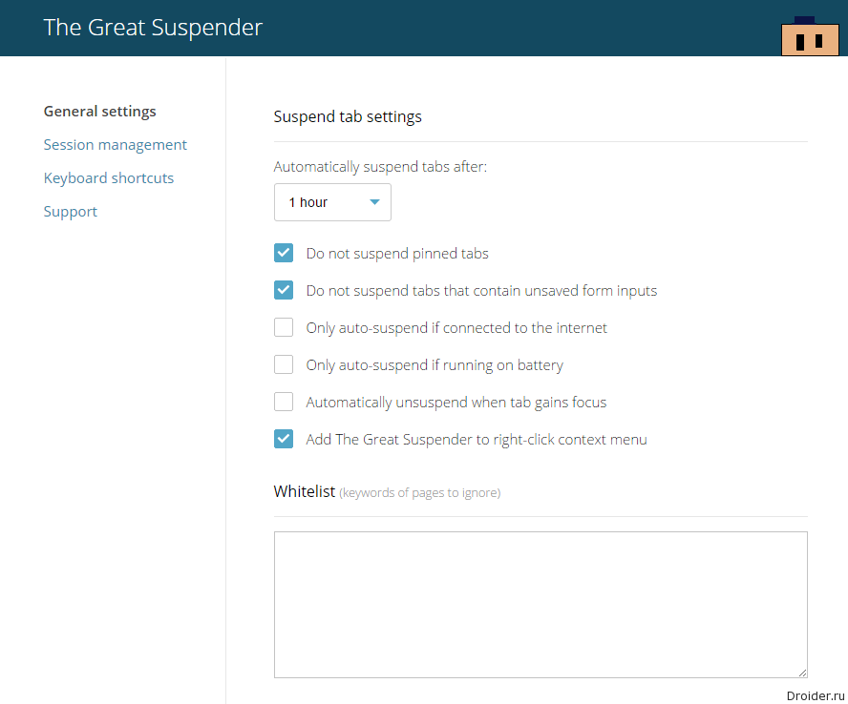Click the Add to context menu label
This screenshot has height=704, width=848.
477,439
